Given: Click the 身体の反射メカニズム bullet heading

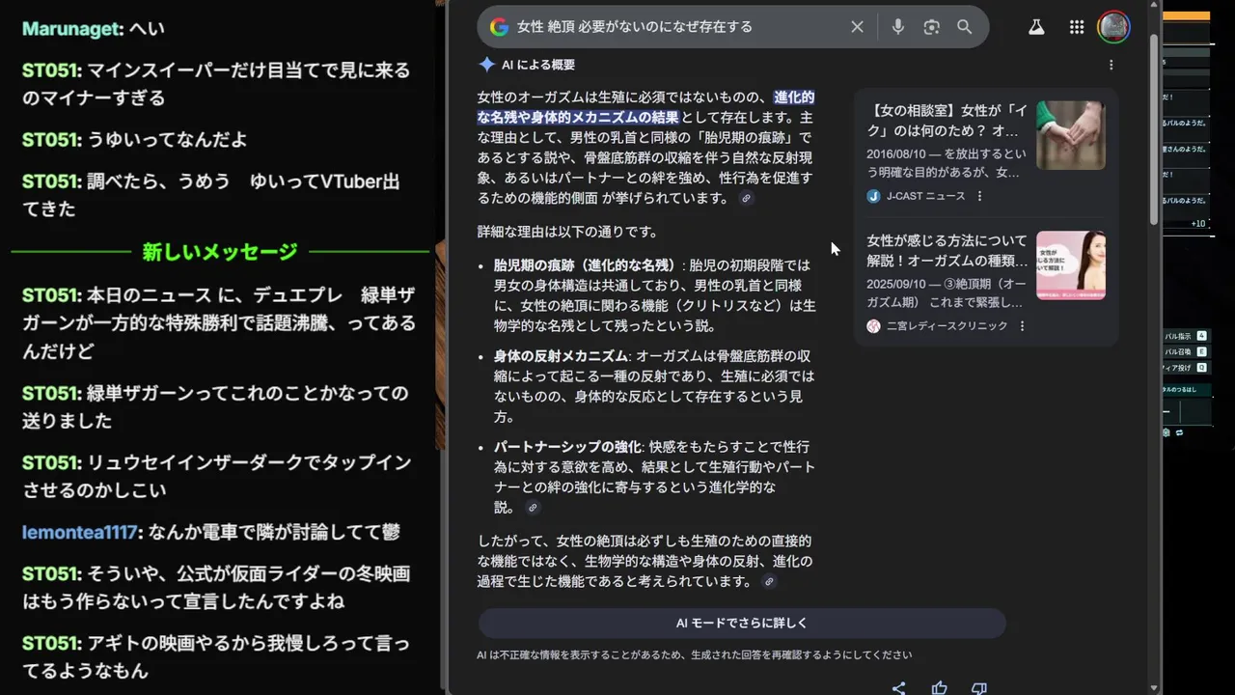Looking at the screenshot, I should [x=562, y=356].
